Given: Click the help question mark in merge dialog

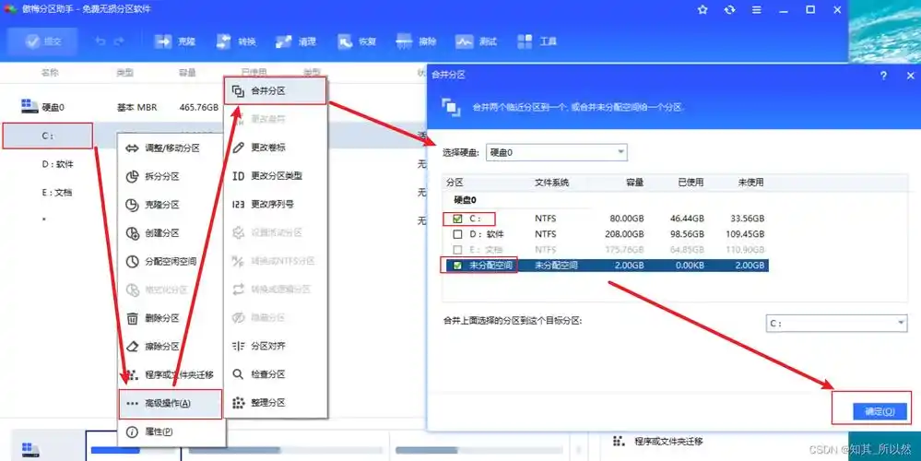Looking at the screenshot, I should [883, 76].
